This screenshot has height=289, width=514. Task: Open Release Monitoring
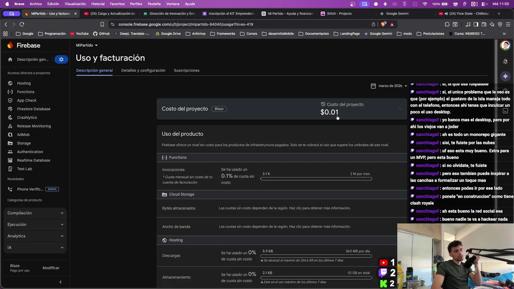click(34, 126)
